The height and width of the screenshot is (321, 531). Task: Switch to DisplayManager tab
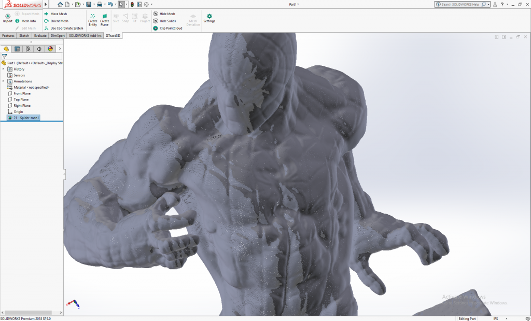pos(50,49)
